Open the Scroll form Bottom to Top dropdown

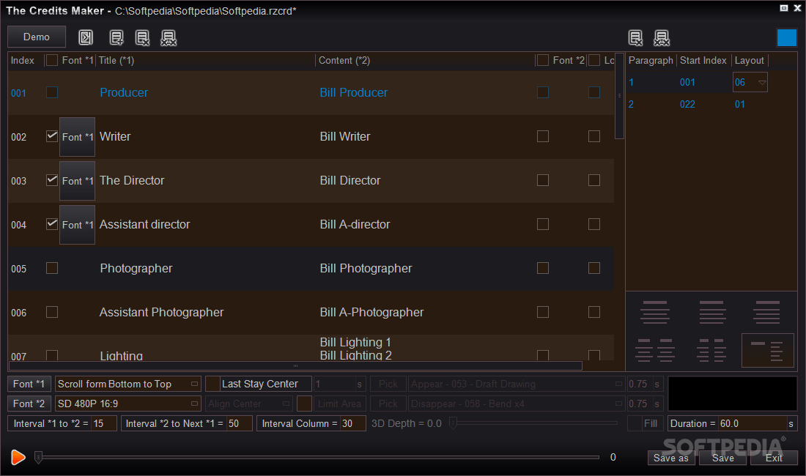pos(196,383)
